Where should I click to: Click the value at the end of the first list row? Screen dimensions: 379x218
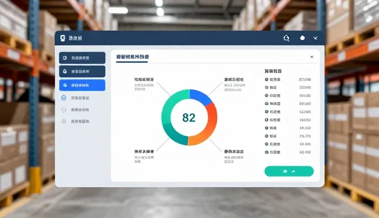(305, 79)
